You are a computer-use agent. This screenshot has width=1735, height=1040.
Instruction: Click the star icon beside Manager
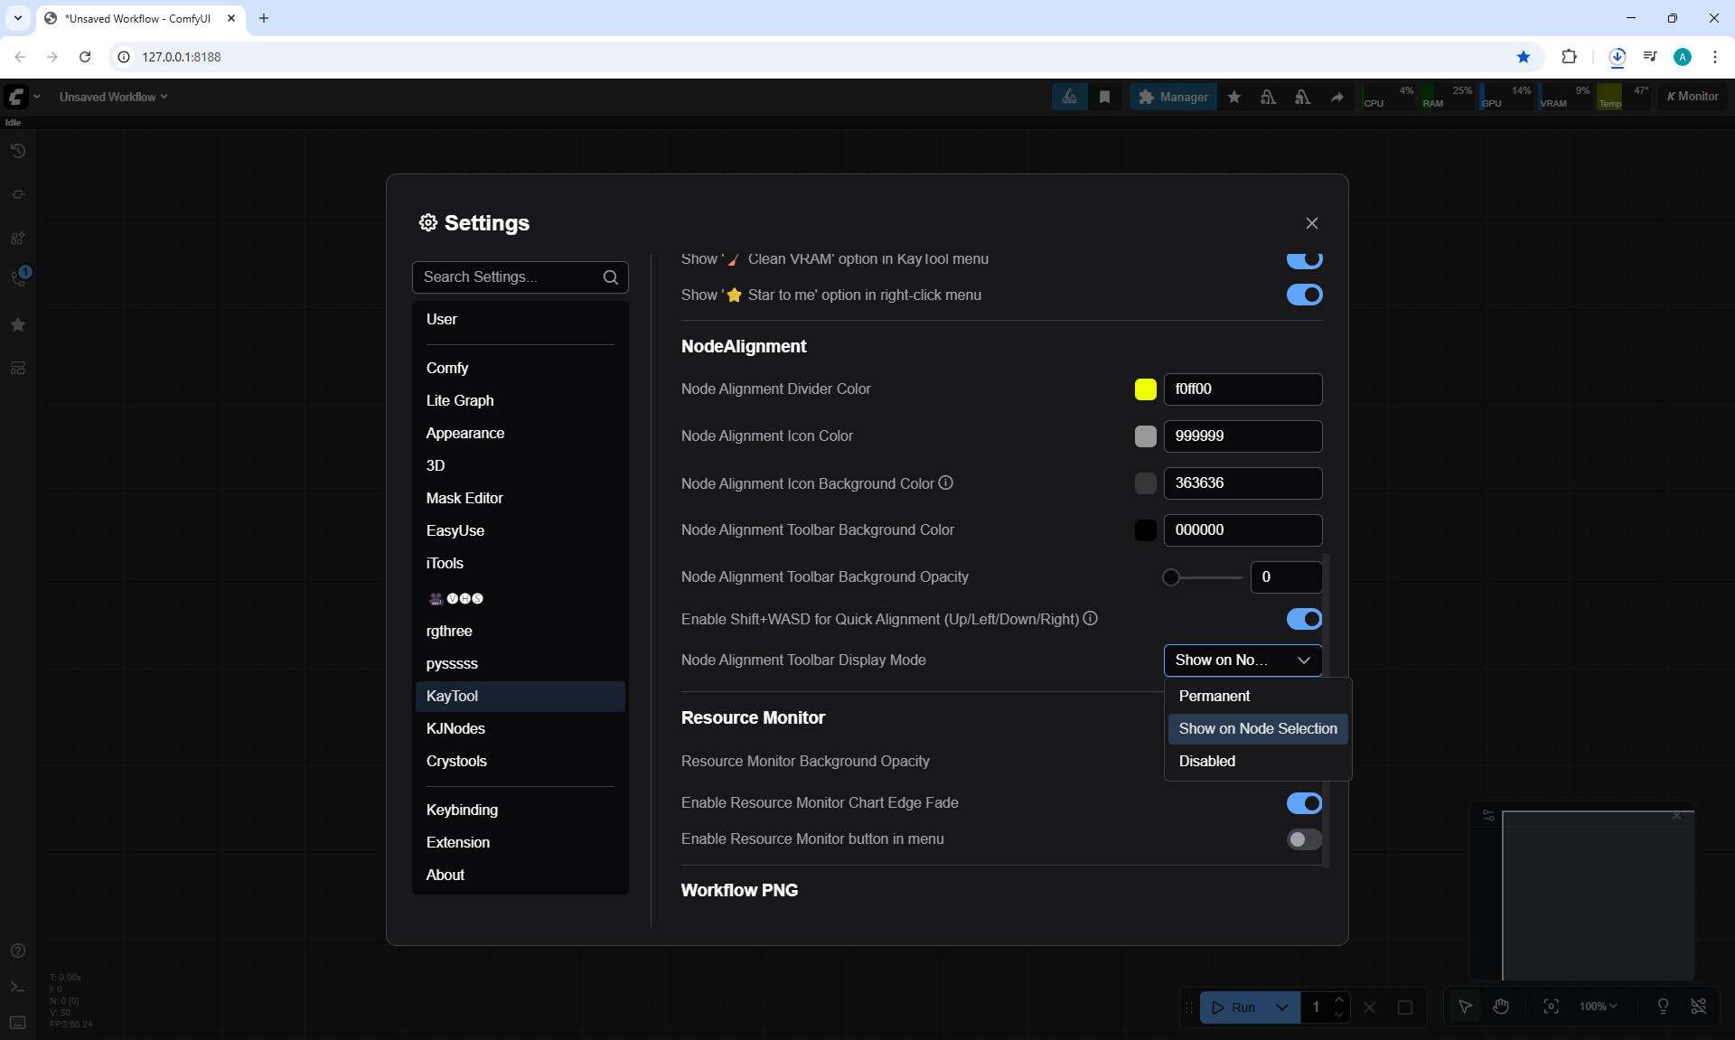[x=1233, y=97]
